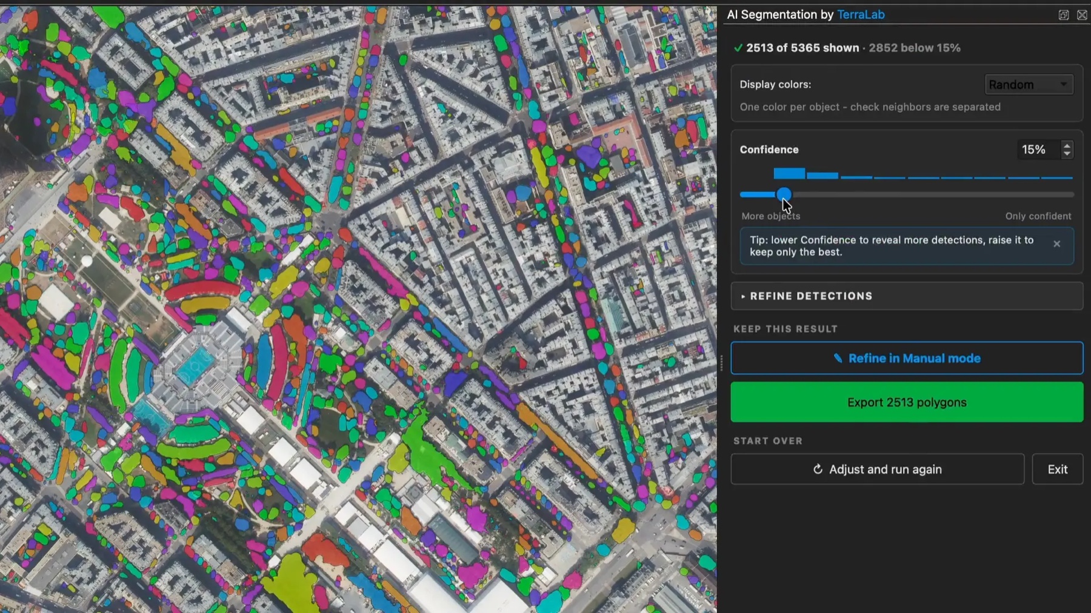
Task: Click the Exit button
Action: (1058, 469)
